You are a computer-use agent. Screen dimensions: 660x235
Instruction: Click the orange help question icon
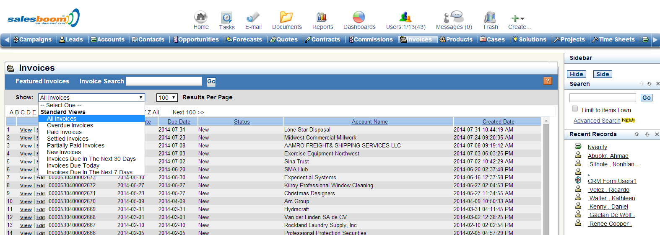(548, 81)
